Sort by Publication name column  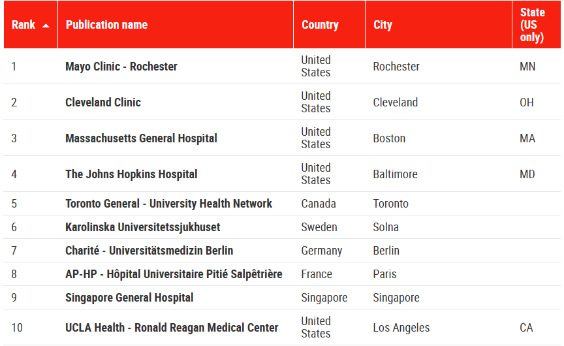[106, 25]
